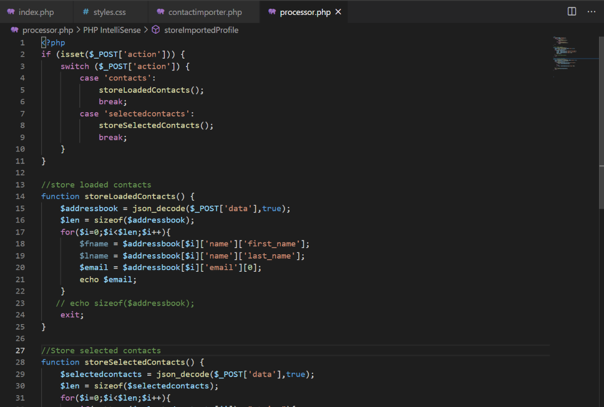The width and height of the screenshot is (604, 407).
Task: Expand breadcrumb chevron after processor.php
Action: coord(78,30)
